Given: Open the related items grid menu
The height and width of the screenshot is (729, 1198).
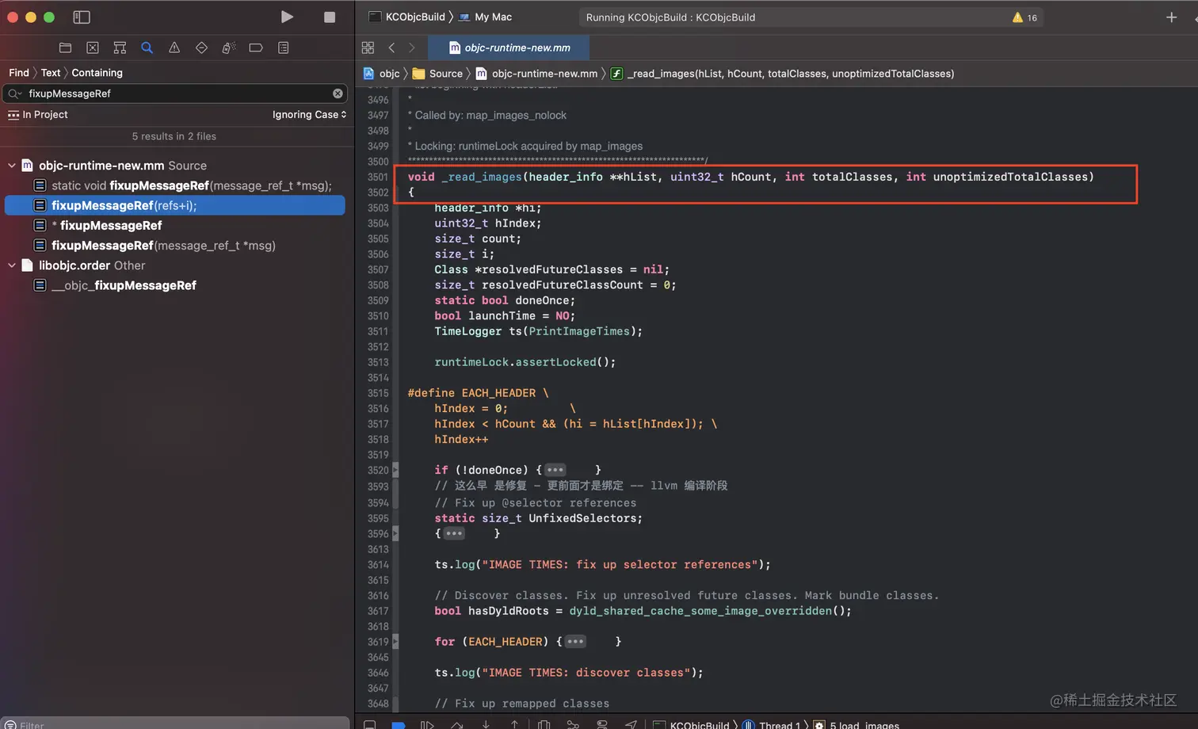Looking at the screenshot, I should point(368,48).
